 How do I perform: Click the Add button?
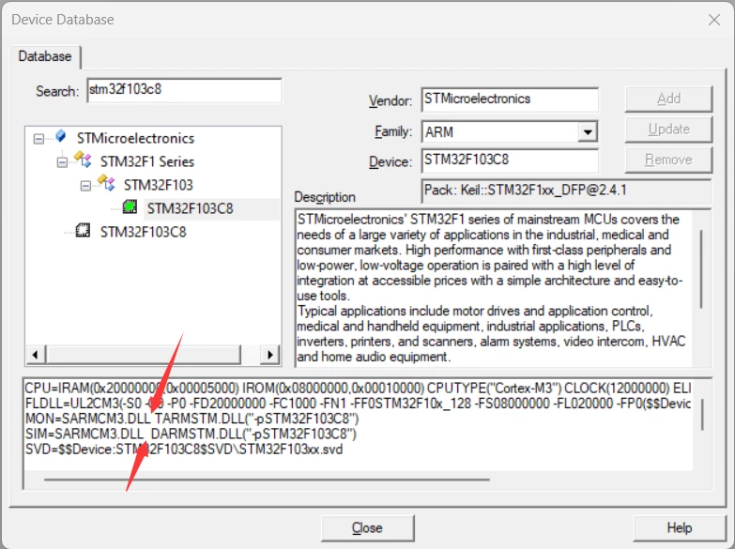pos(668,99)
